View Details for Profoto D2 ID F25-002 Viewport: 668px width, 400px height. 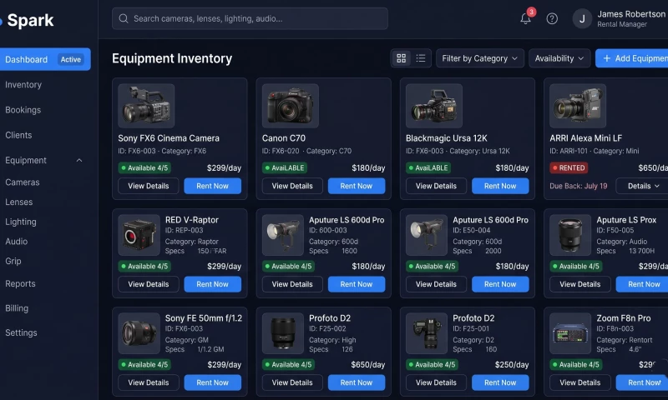pos(292,382)
